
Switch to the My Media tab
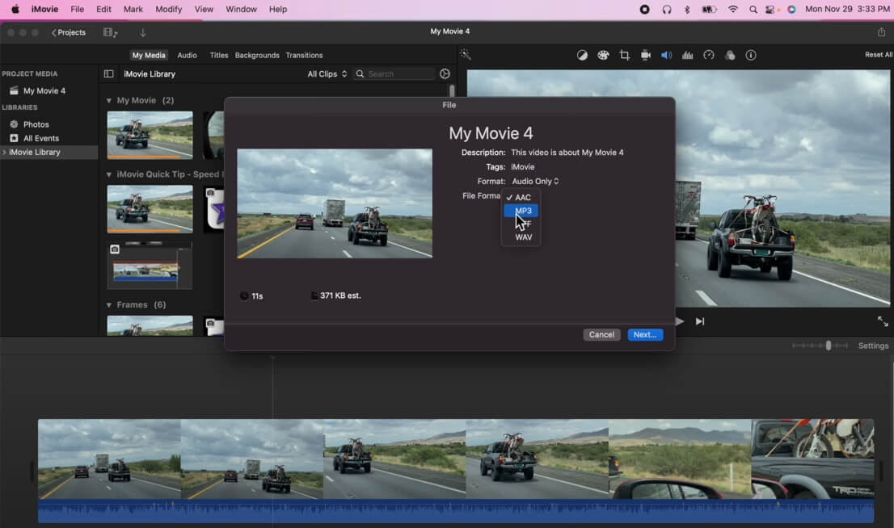[149, 55]
